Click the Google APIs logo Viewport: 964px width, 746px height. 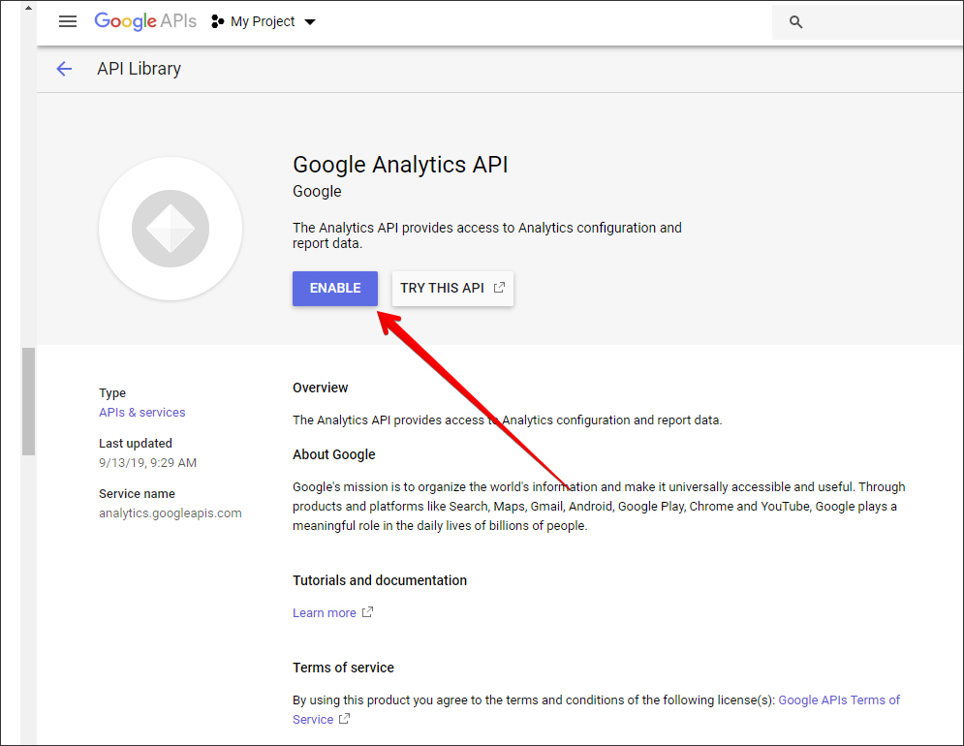tap(145, 21)
